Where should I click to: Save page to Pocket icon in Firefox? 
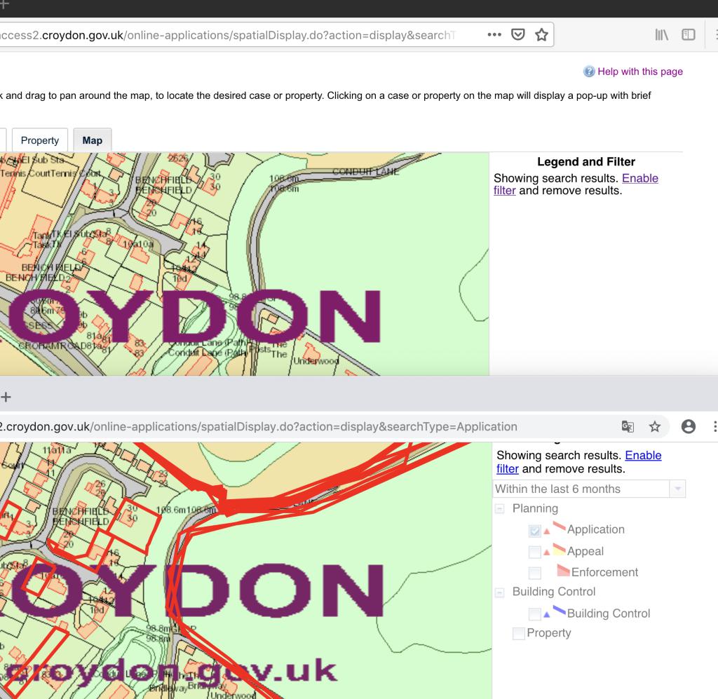click(x=518, y=34)
